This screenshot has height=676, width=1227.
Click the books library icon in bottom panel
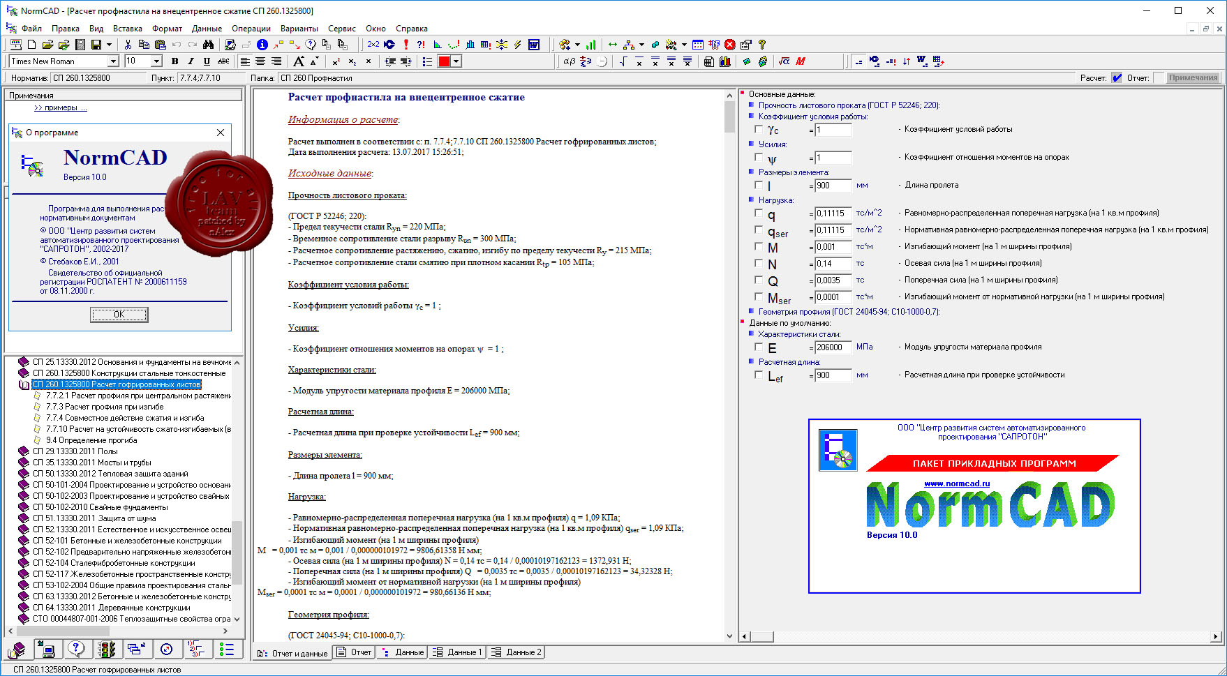[17, 649]
